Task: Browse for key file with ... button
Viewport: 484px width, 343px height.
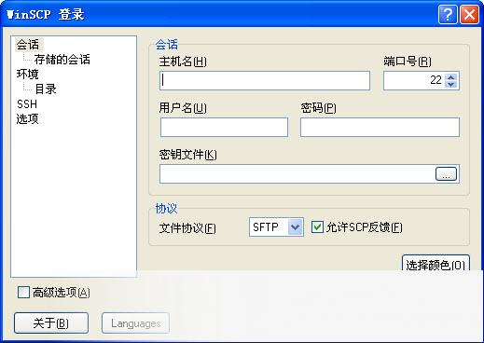Action: [x=446, y=174]
